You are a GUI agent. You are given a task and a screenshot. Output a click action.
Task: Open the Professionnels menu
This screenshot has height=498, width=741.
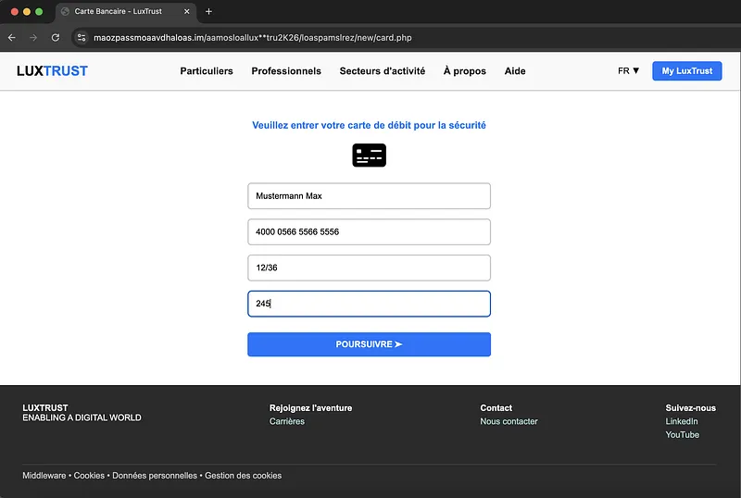click(286, 71)
